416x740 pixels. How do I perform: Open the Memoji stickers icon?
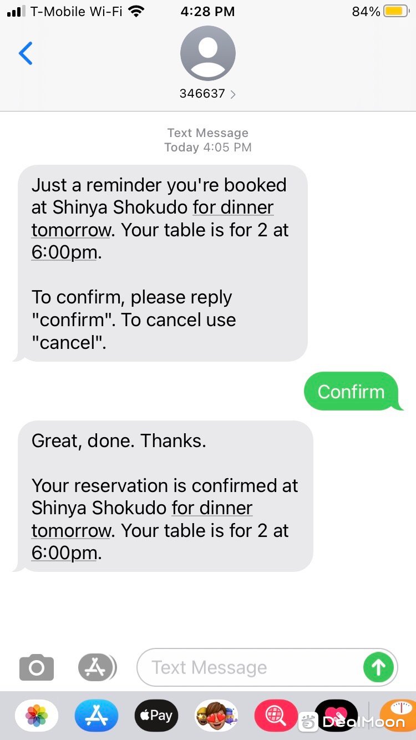216,716
